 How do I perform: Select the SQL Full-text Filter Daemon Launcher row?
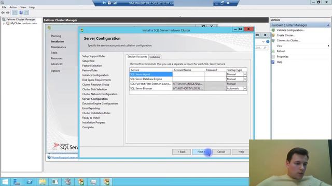pos(151,84)
